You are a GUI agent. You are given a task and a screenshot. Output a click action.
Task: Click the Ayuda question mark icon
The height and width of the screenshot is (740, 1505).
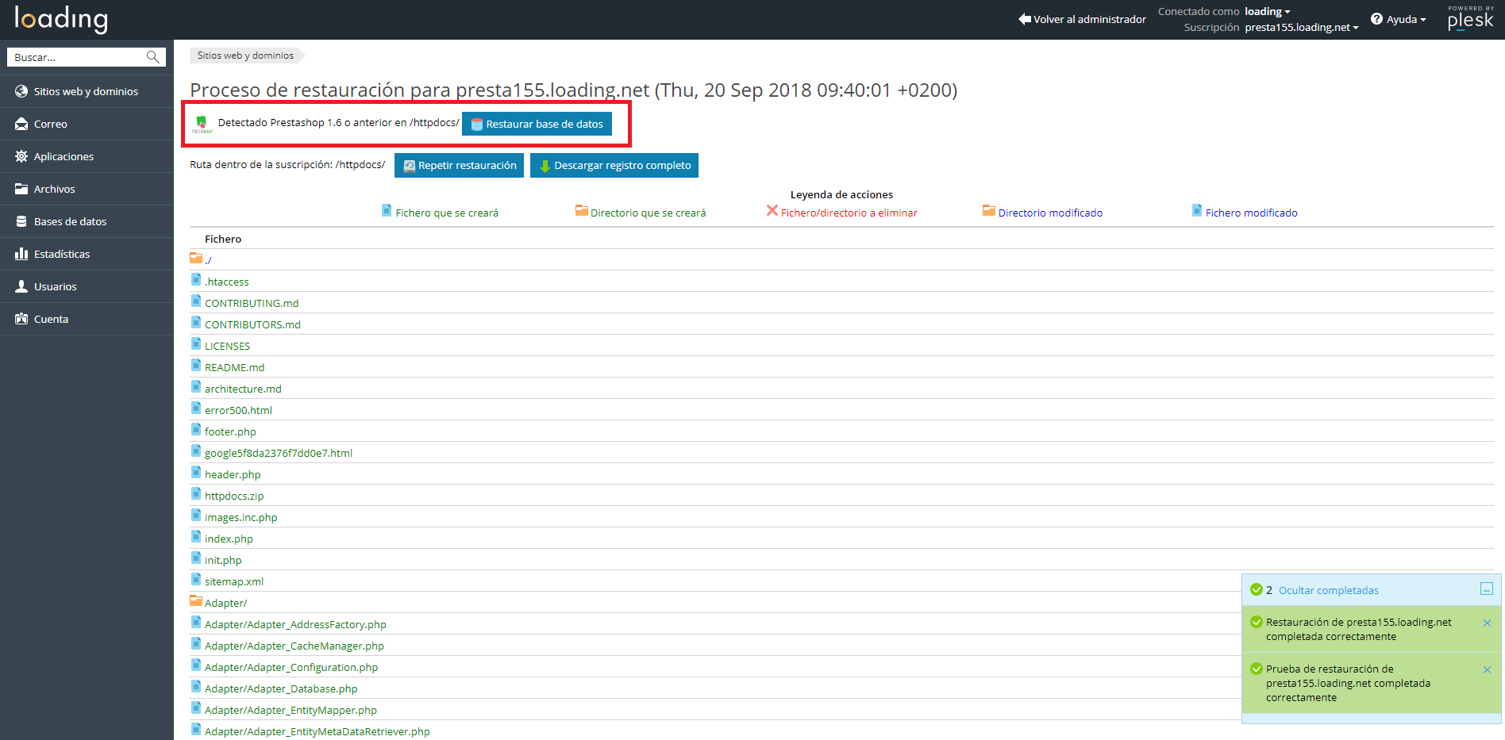[1376, 19]
